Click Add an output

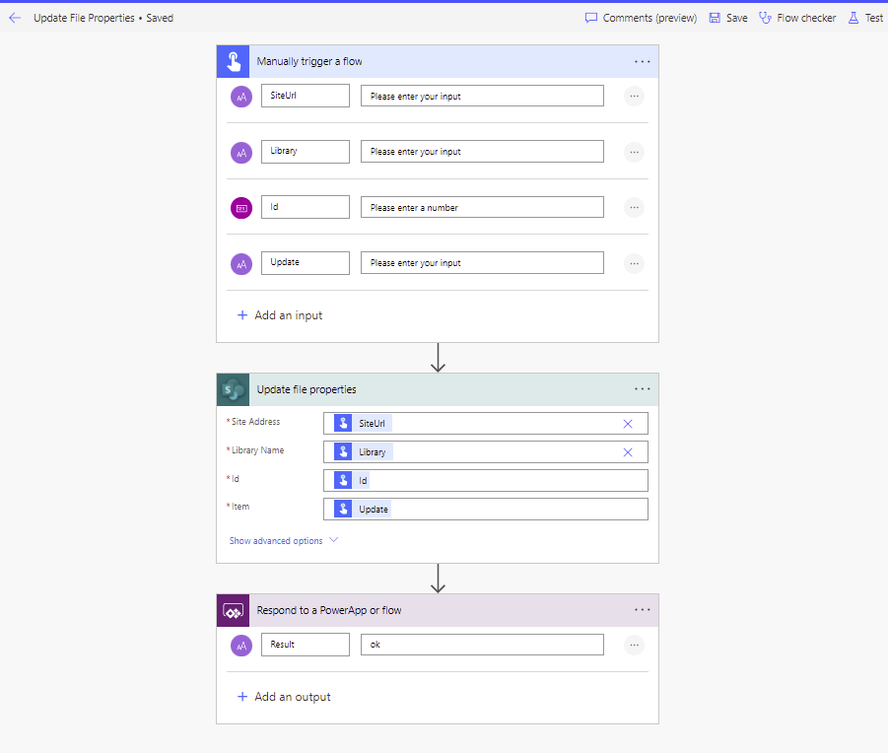284,697
